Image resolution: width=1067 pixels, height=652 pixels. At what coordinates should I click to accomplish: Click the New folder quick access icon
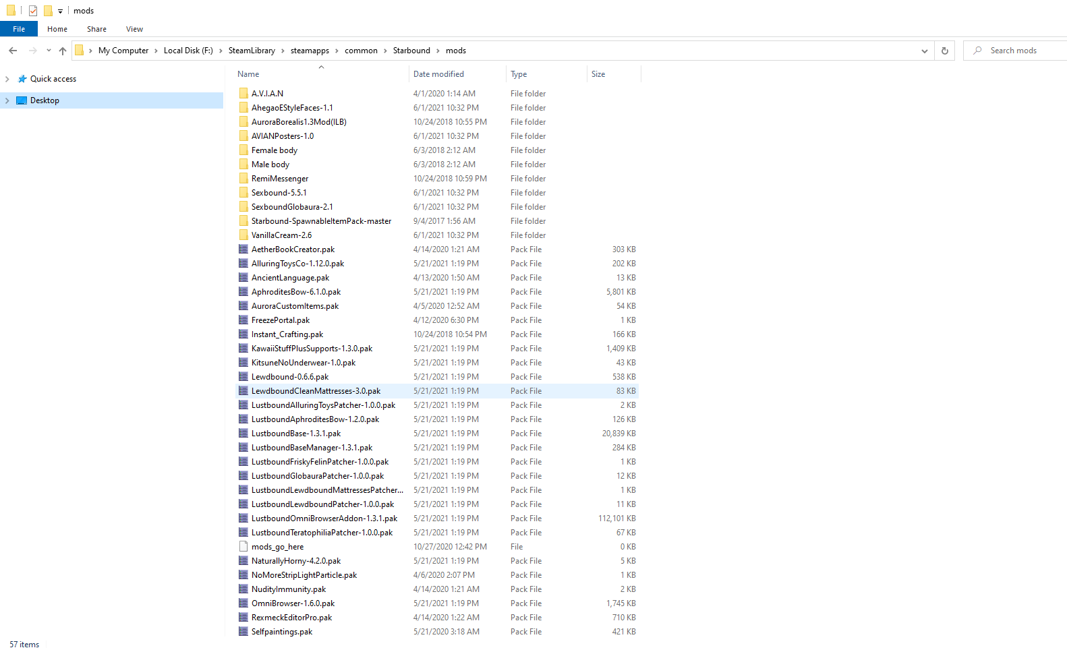(48, 11)
